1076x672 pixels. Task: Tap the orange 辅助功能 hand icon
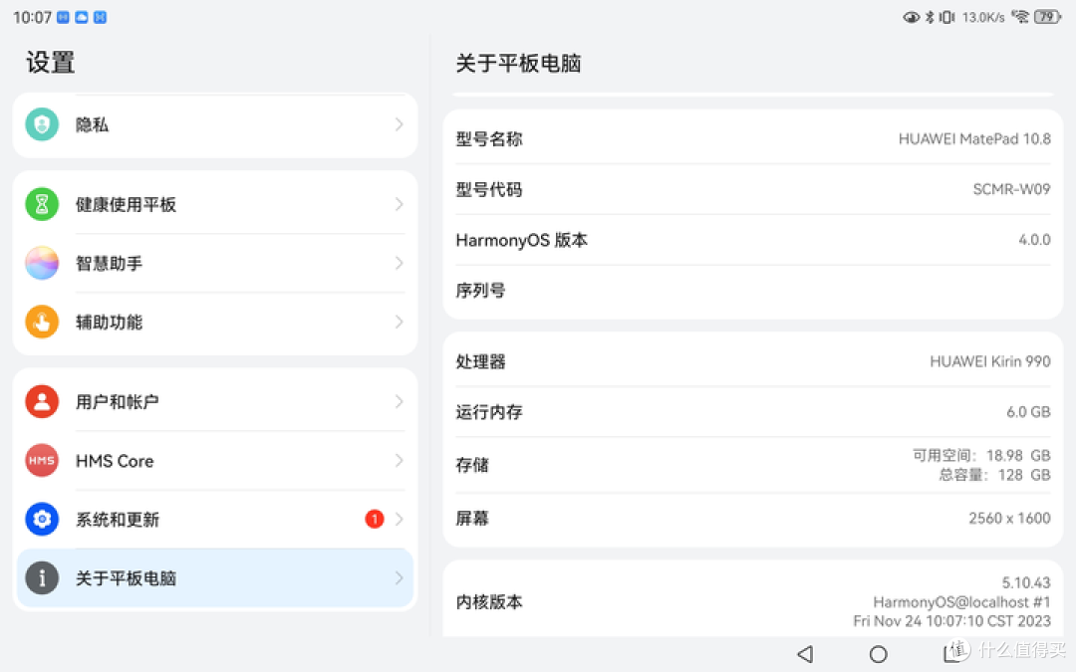pyautogui.click(x=42, y=323)
